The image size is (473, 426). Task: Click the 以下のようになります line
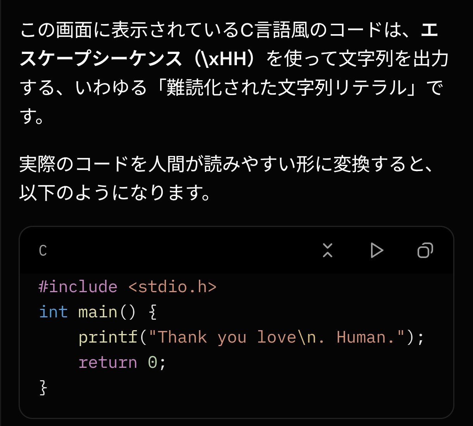[115, 192]
